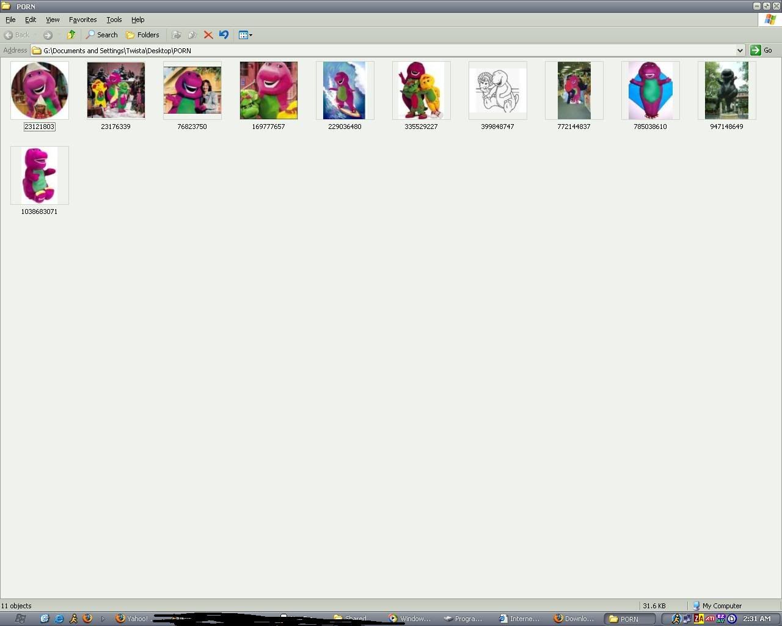Open the Favorites menu
Screen dimensions: 782x626
click(82, 20)
